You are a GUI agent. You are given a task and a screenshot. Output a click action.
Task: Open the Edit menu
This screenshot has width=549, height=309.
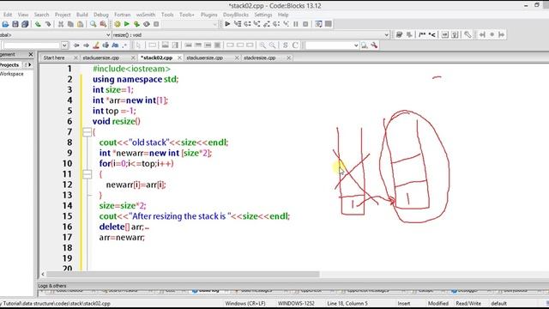coord(8,15)
